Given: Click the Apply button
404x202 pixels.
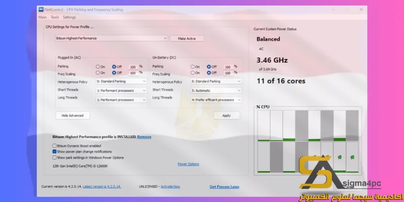Looking at the screenshot, I should pyautogui.click(x=226, y=116).
